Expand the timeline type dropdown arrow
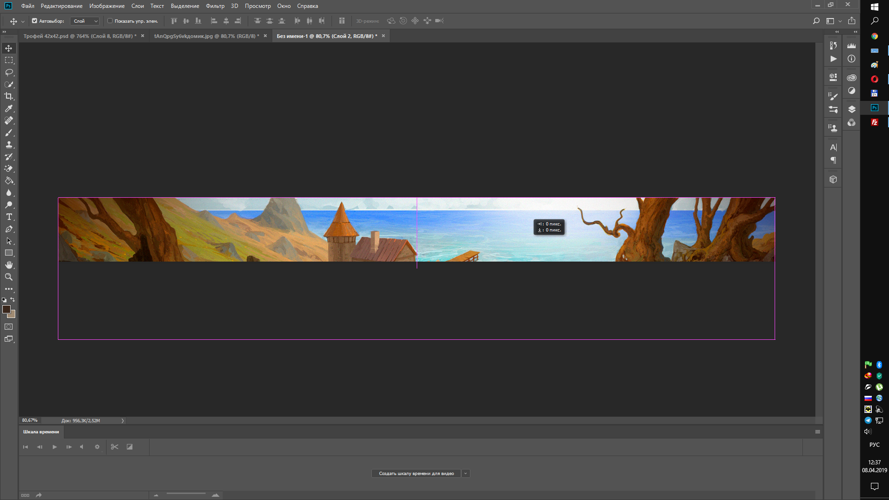Viewport: 889px width, 500px height. pos(466,473)
